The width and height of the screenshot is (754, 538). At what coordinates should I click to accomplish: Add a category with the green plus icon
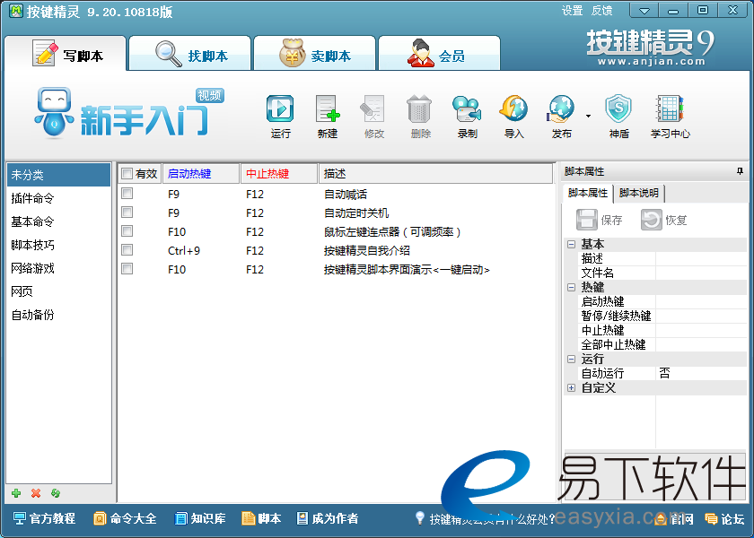pyautogui.click(x=16, y=493)
